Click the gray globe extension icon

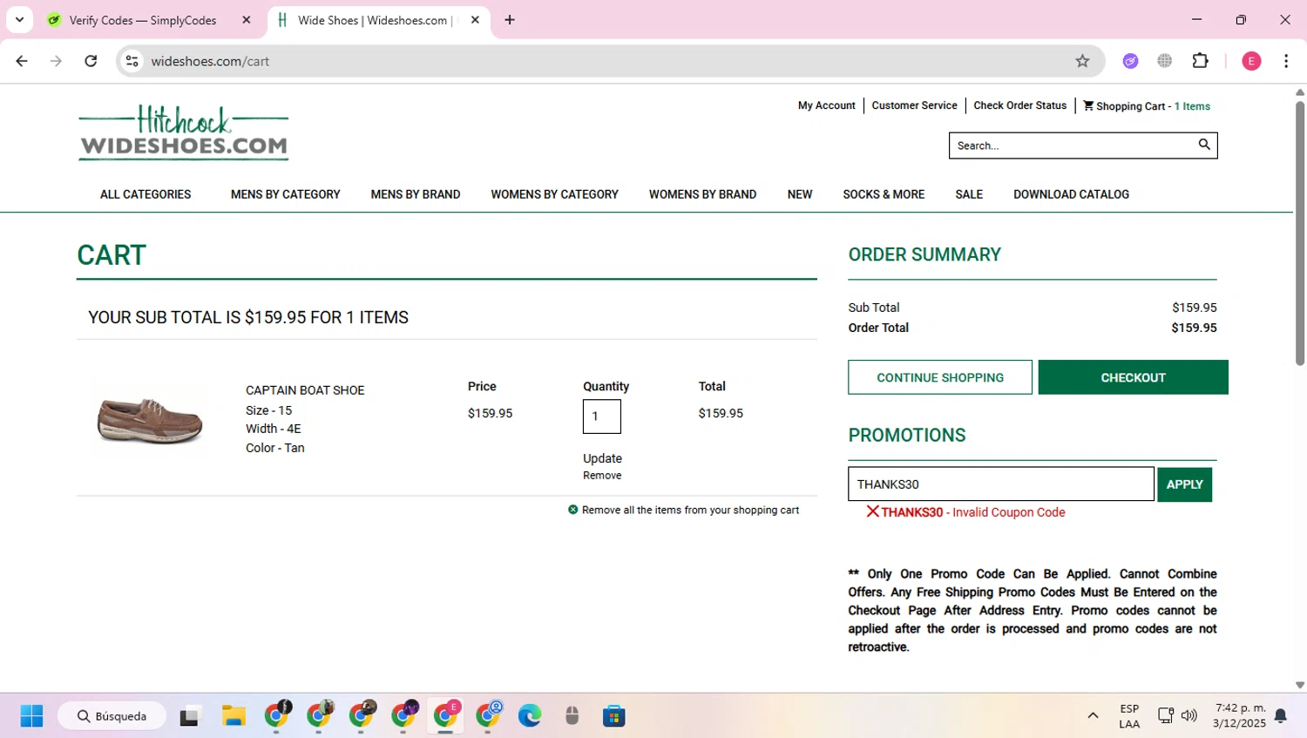click(x=1165, y=61)
